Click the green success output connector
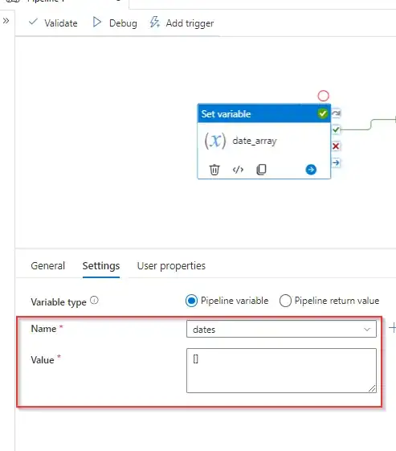396x451 pixels. point(336,129)
